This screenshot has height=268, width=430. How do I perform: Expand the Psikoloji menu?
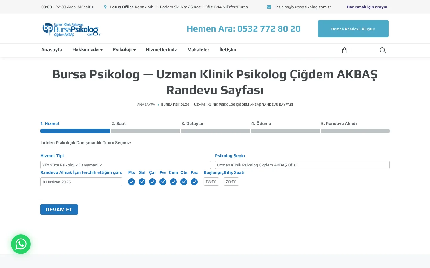coord(124,49)
